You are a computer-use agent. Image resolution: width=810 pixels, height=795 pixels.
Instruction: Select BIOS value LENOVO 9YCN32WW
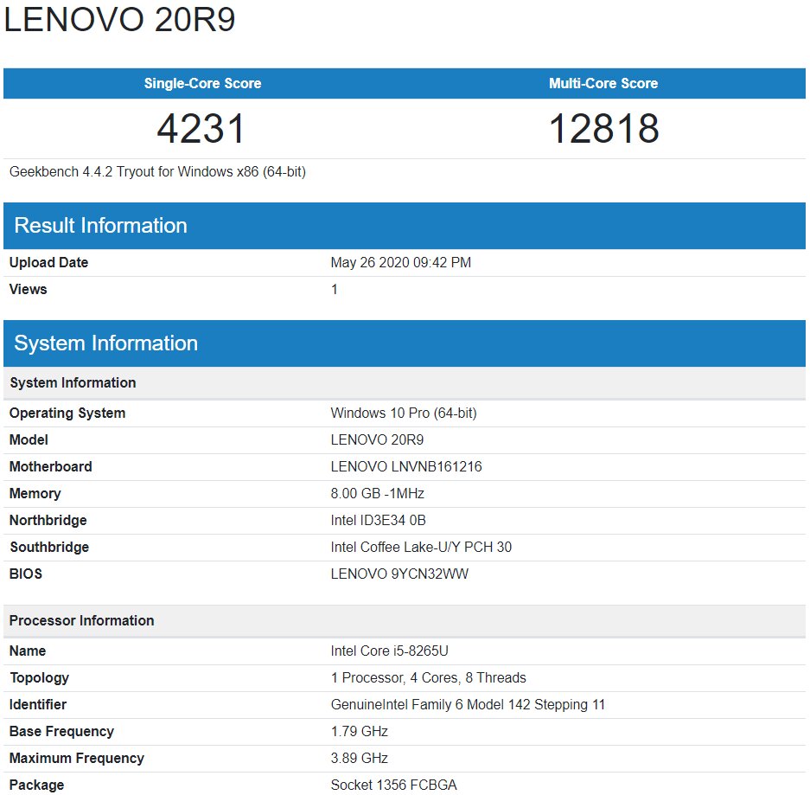coord(399,574)
